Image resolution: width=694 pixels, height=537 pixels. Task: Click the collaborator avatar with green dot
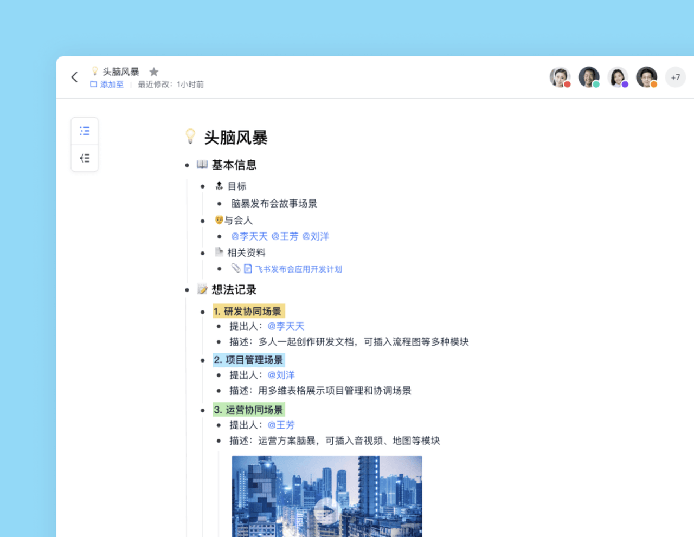pos(588,77)
